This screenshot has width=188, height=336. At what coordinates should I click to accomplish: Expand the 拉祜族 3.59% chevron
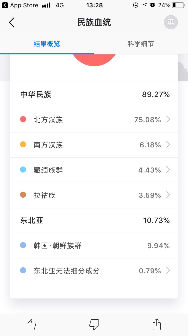(x=168, y=195)
